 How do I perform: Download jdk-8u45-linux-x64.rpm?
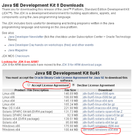[x=98, y=101]
